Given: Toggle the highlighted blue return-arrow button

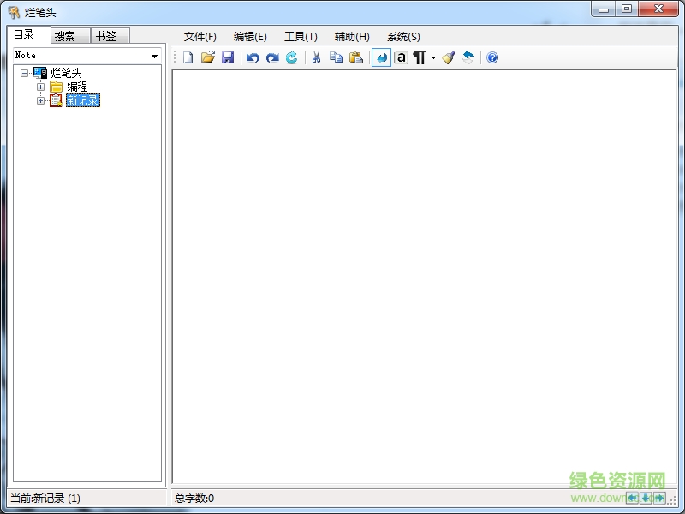Looking at the screenshot, I should tap(381, 57).
